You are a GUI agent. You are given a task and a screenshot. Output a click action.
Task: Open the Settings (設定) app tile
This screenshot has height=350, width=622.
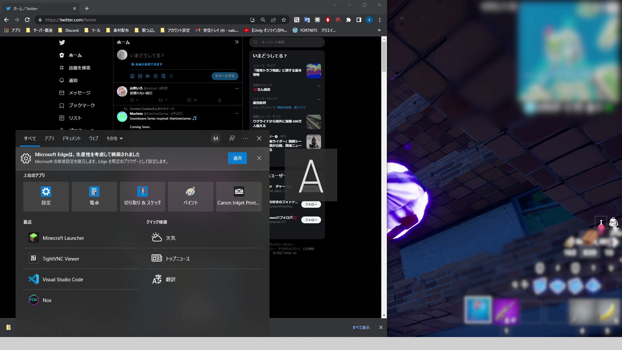[46, 197]
